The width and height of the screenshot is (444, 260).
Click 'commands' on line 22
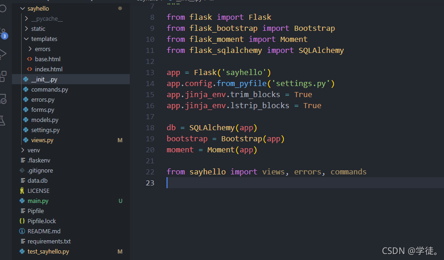349,172
